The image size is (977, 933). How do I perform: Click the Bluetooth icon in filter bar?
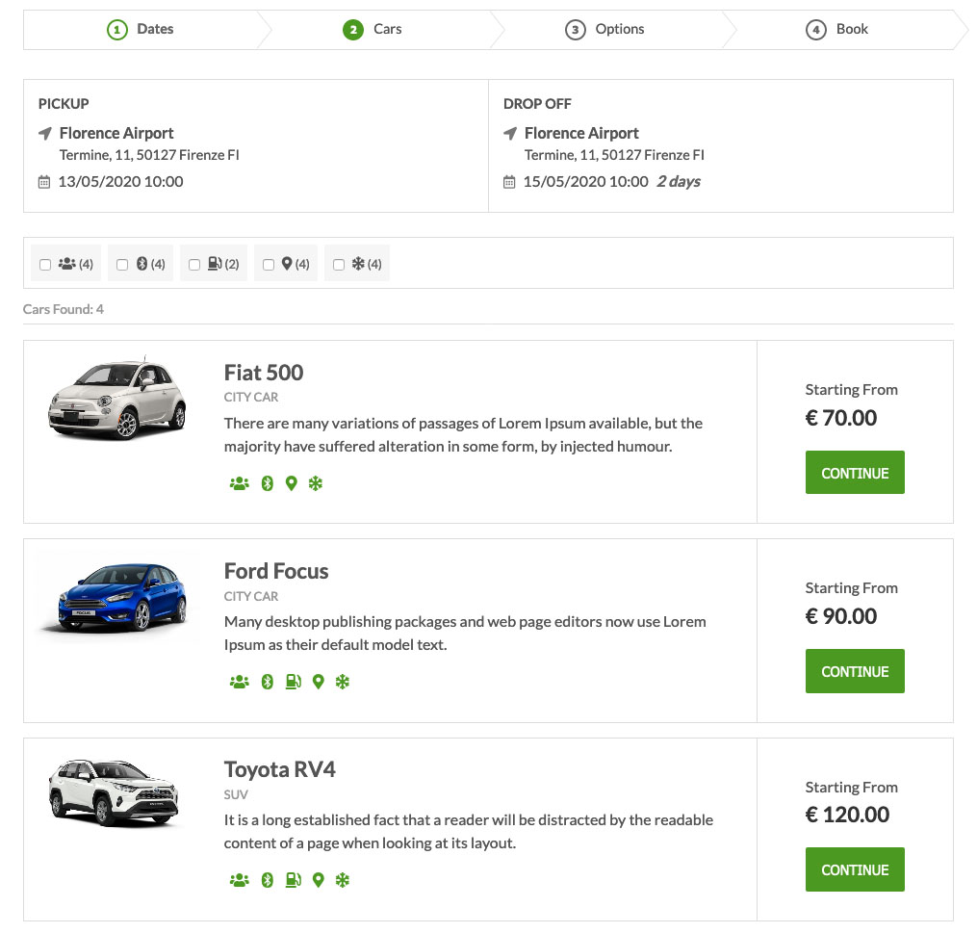pyautogui.click(x=142, y=264)
